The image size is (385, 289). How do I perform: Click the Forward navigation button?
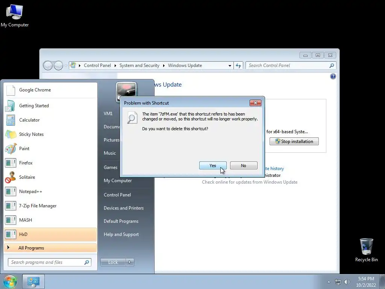pos(58,65)
